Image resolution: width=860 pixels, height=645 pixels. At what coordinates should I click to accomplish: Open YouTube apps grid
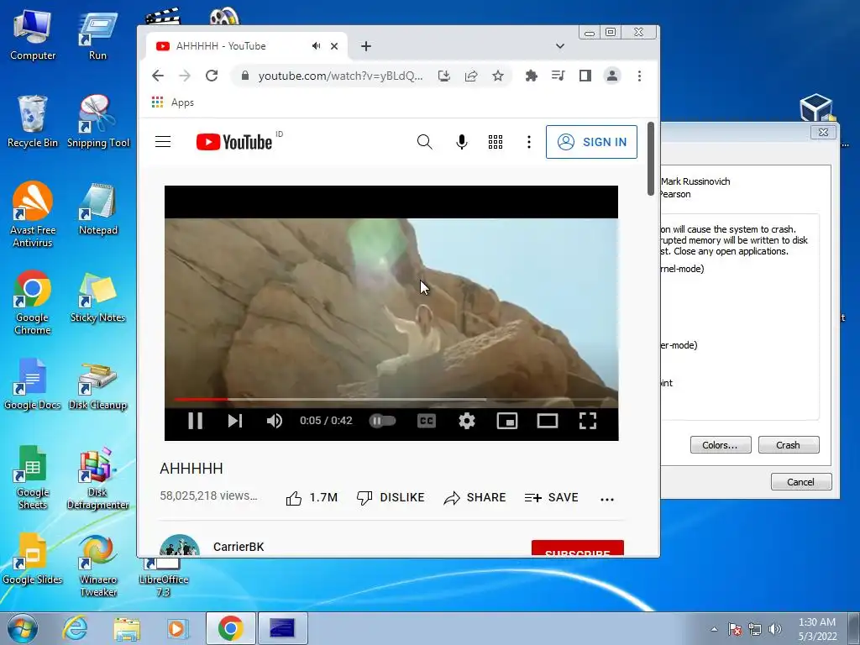click(496, 142)
